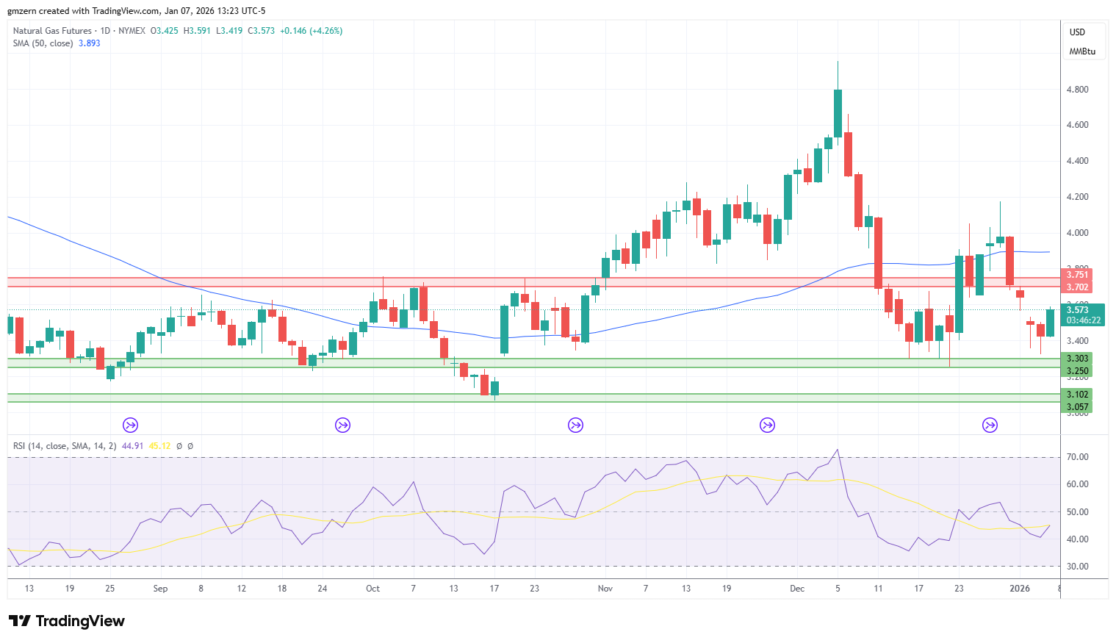Click the contract rollover marker in late October
Viewport: 1116px width, 643px height.
click(x=575, y=425)
